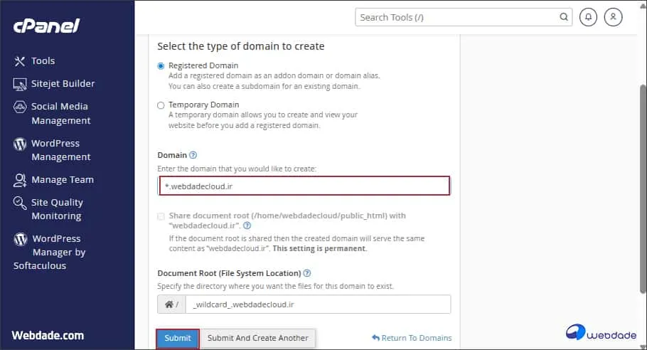Click help icon beside share document root

[247, 226]
